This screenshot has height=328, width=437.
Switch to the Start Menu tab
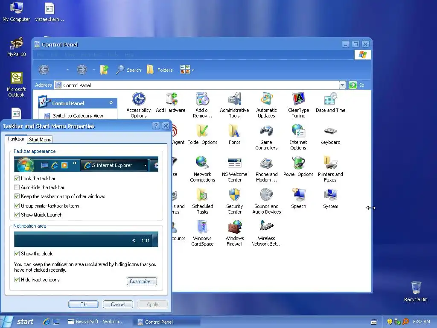click(x=40, y=140)
